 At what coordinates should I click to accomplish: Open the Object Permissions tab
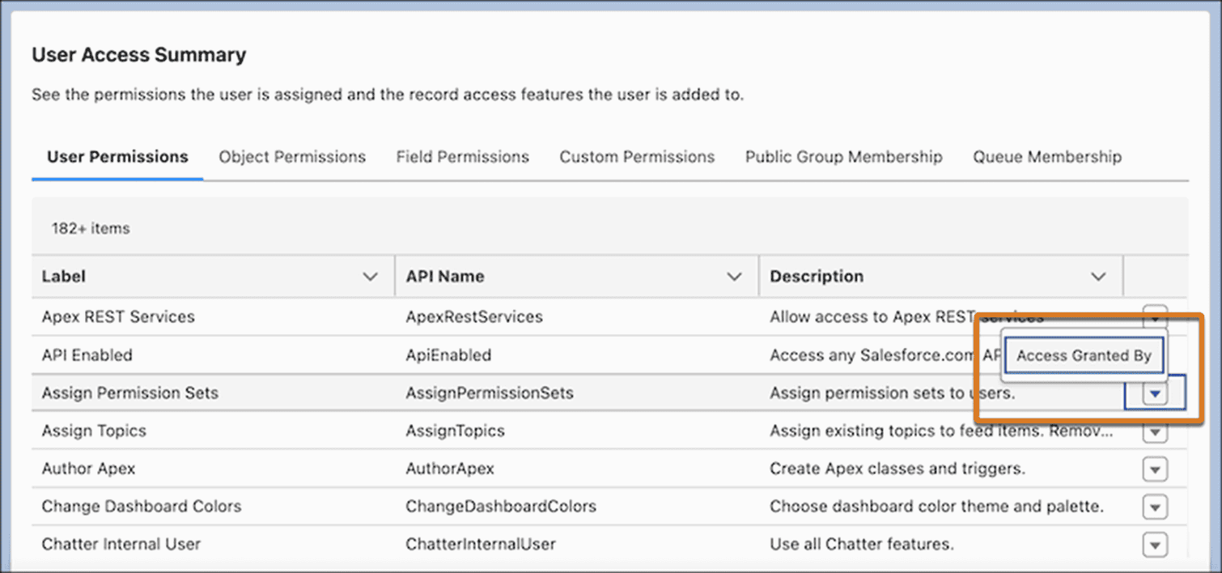[x=292, y=157]
